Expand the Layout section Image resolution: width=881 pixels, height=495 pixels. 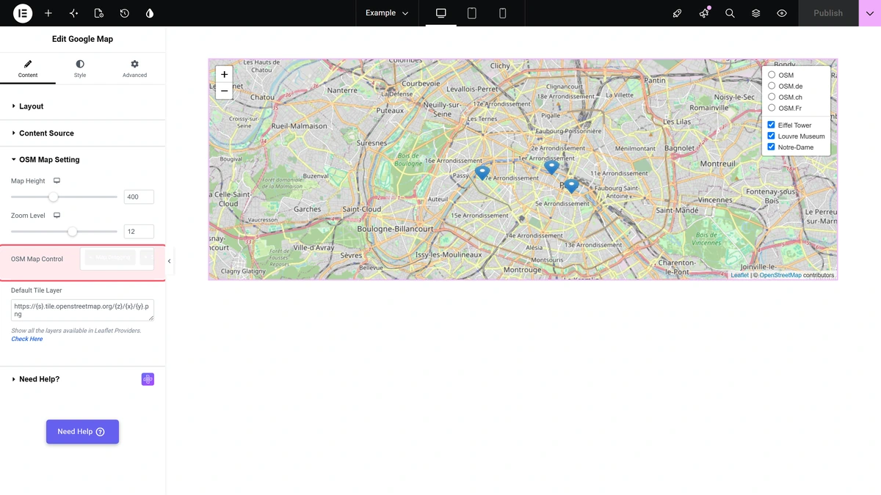coord(82,106)
